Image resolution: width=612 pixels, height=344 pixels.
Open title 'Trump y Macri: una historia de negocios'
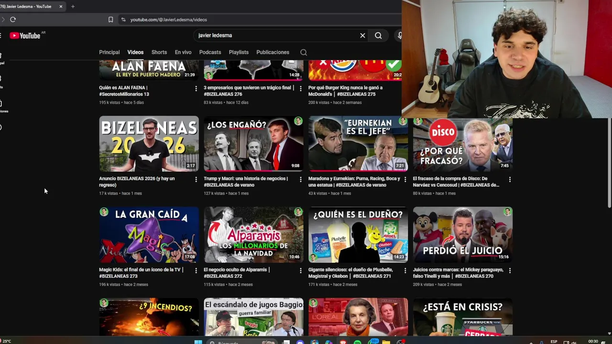pyautogui.click(x=246, y=182)
